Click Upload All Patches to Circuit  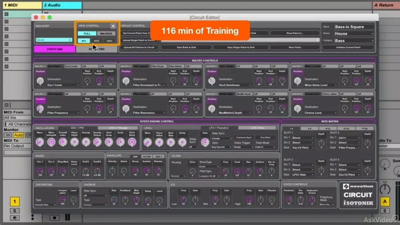click(139, 48)
